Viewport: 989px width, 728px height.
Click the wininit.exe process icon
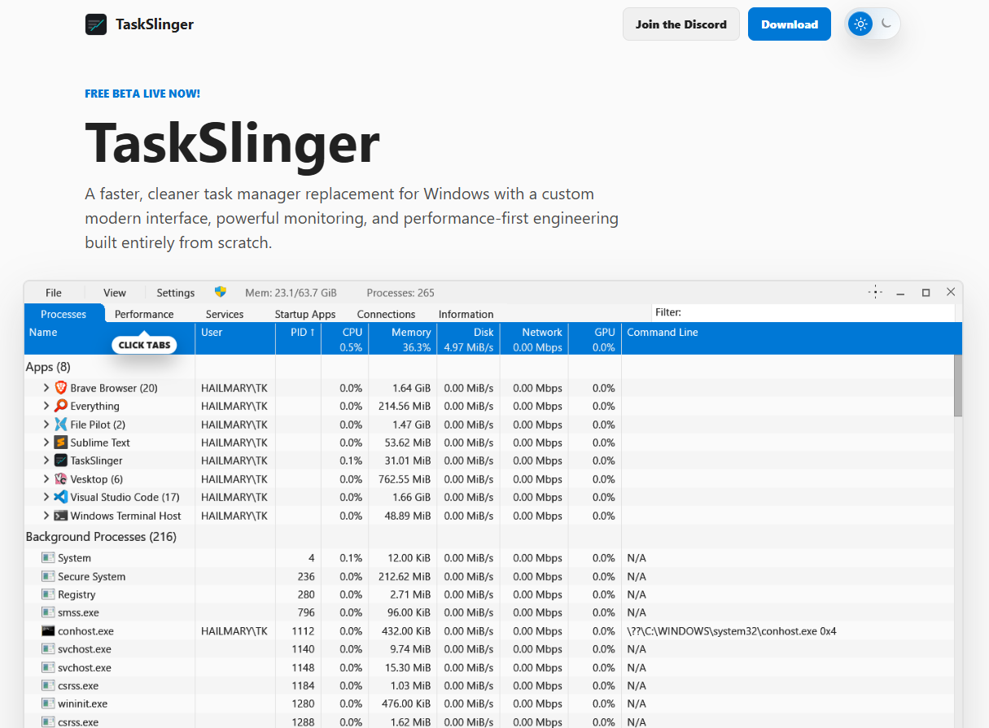click(x=48, y=704)
